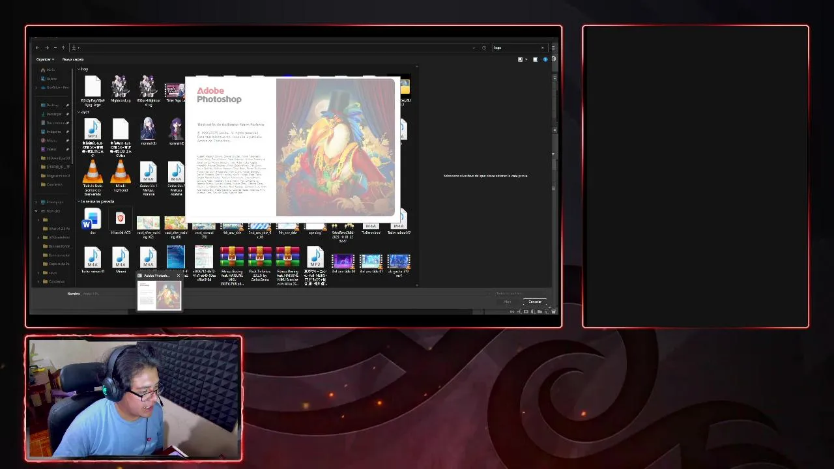Expand the 'Este equipo' tree node
Screen dimensions: 834x469
pos(36,202)
